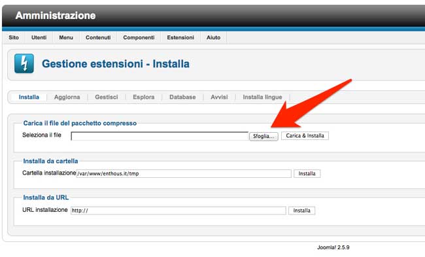
Task: Switch to the Database tab
Action: [182, 97]
